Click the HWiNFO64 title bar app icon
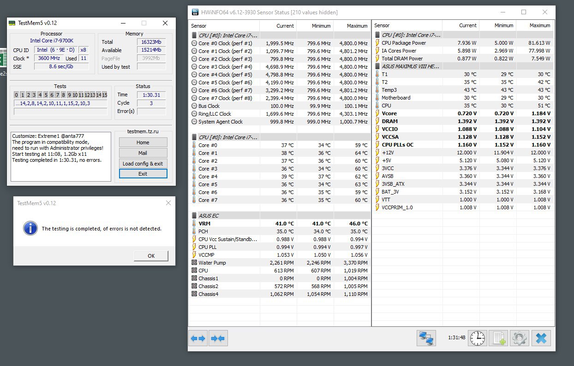The height and width of the screenshot is (366, 574). (195, 12)
